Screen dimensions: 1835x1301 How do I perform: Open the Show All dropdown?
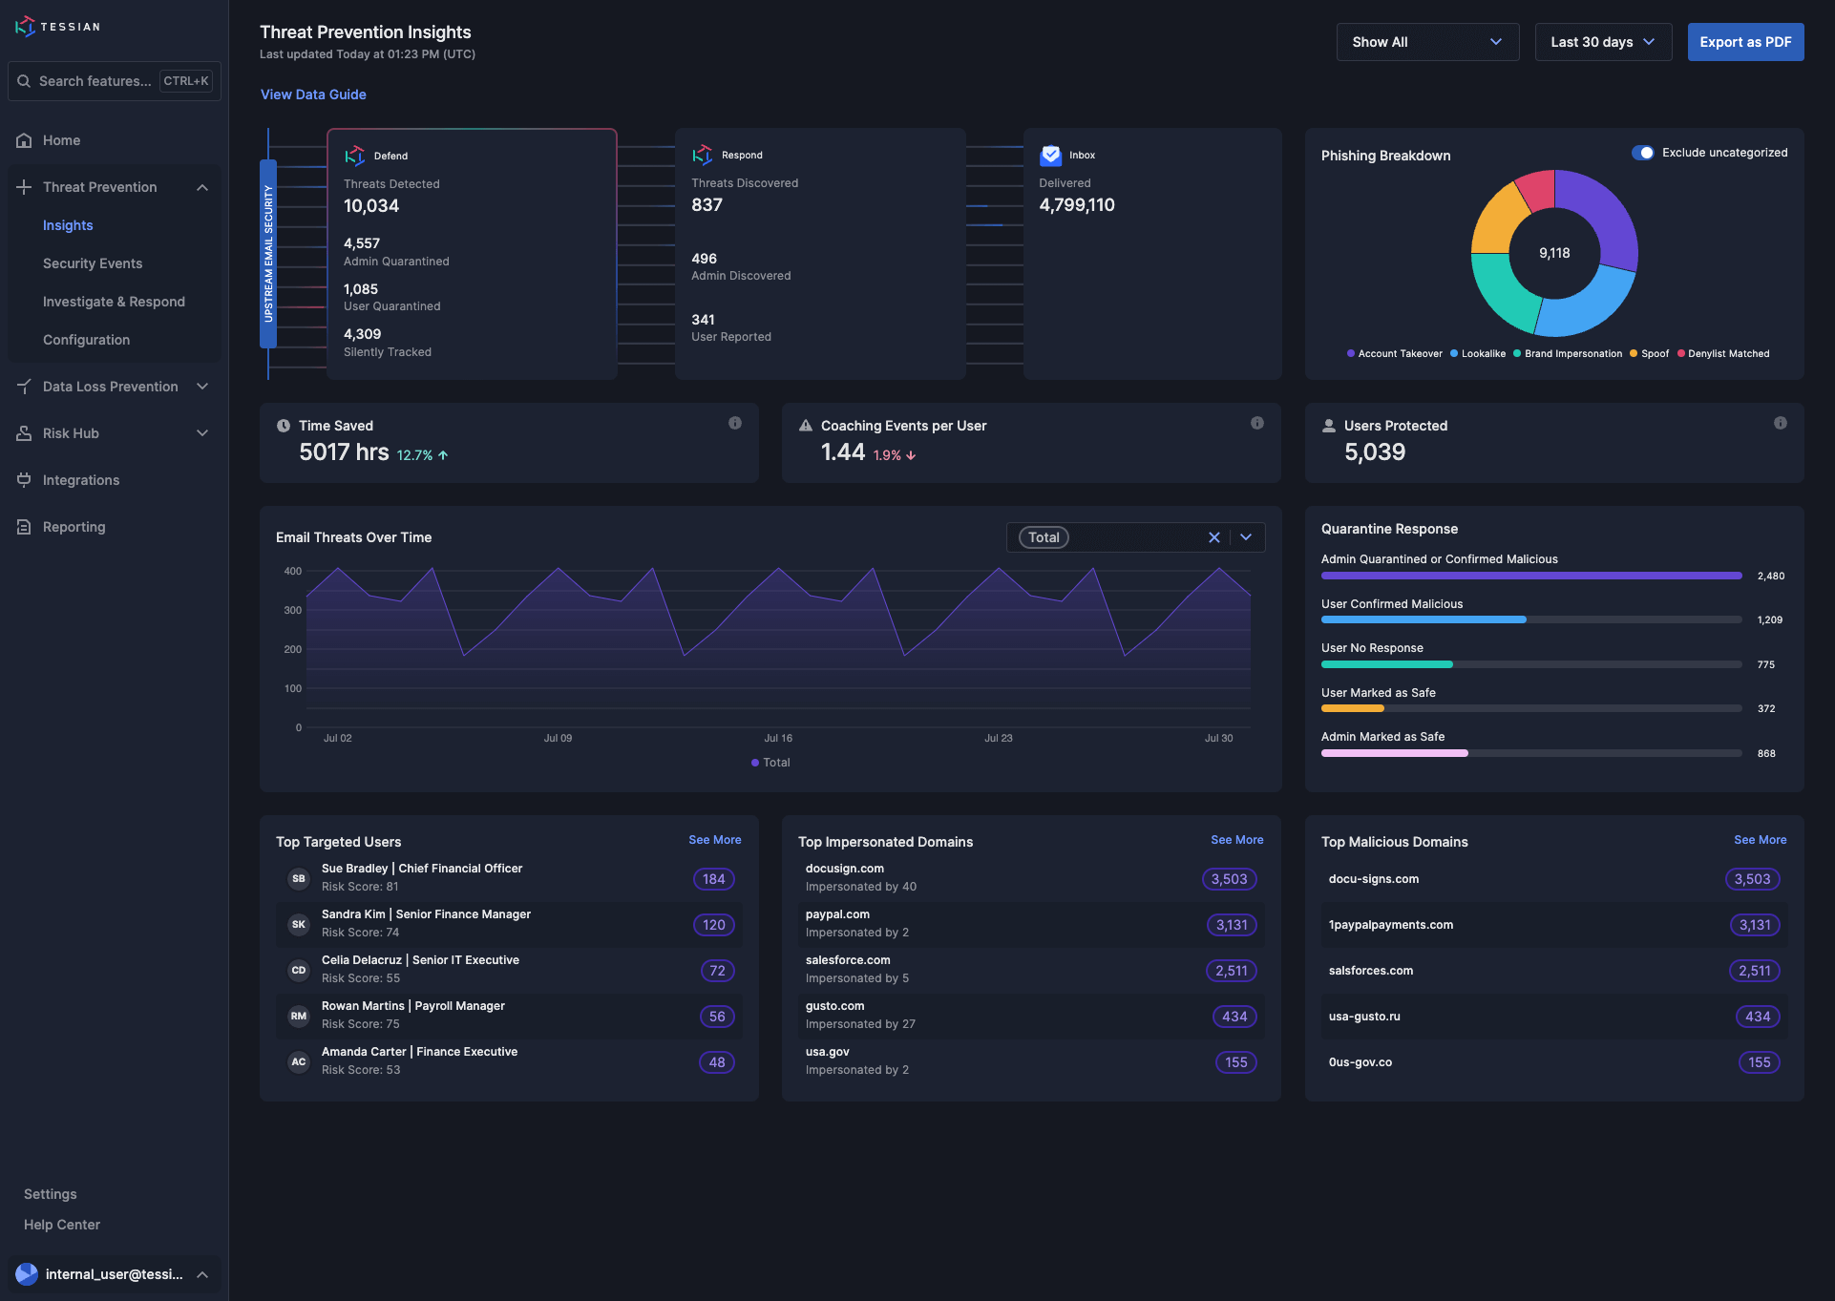tap(1427, 42)
